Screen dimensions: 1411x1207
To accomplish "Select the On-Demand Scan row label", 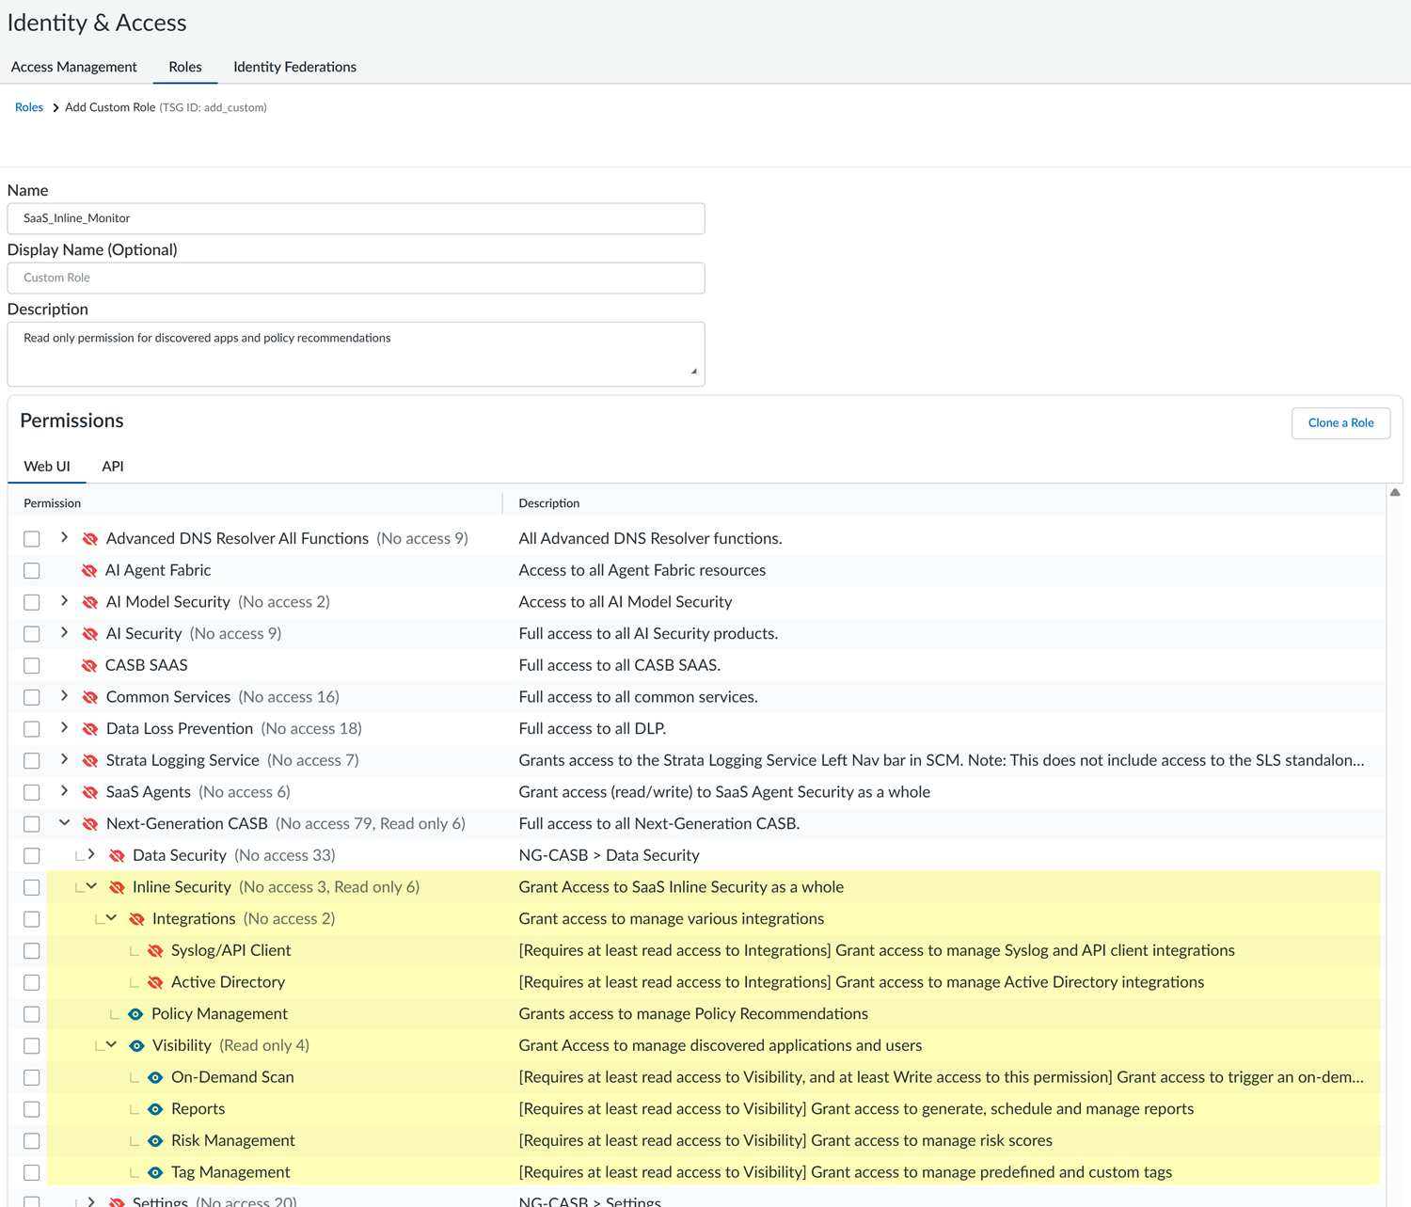I will [x=232, y=1077].
